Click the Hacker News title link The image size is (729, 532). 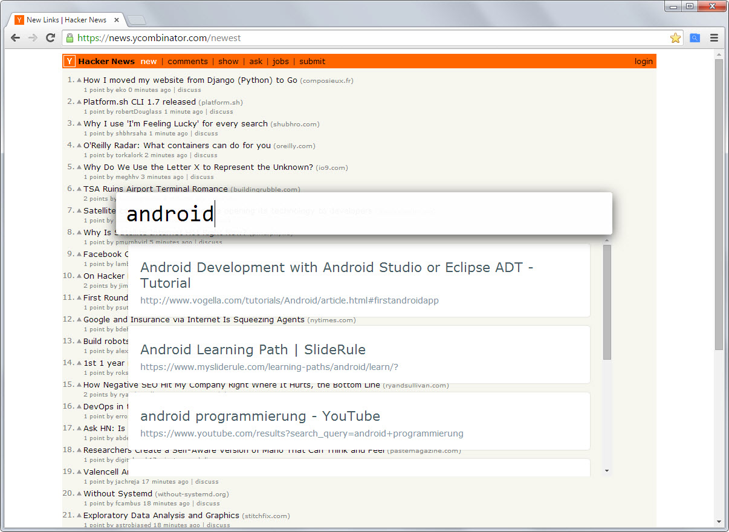(x=106, y=61)
